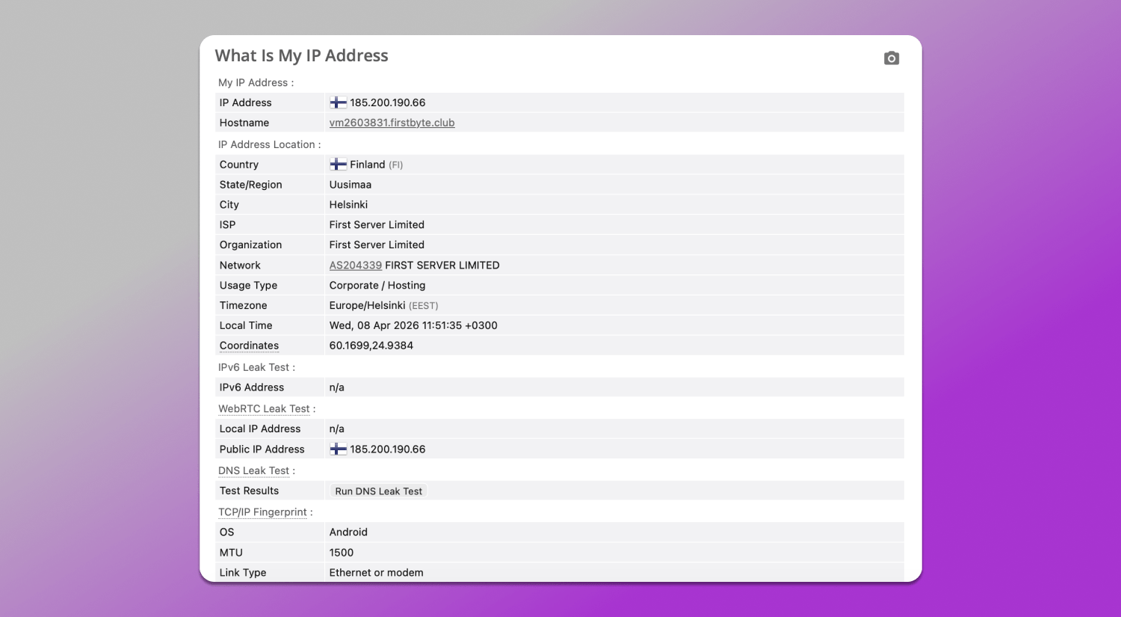
Task: Click the IP address 185.200.190.66 in the top row
Action: 387,103
